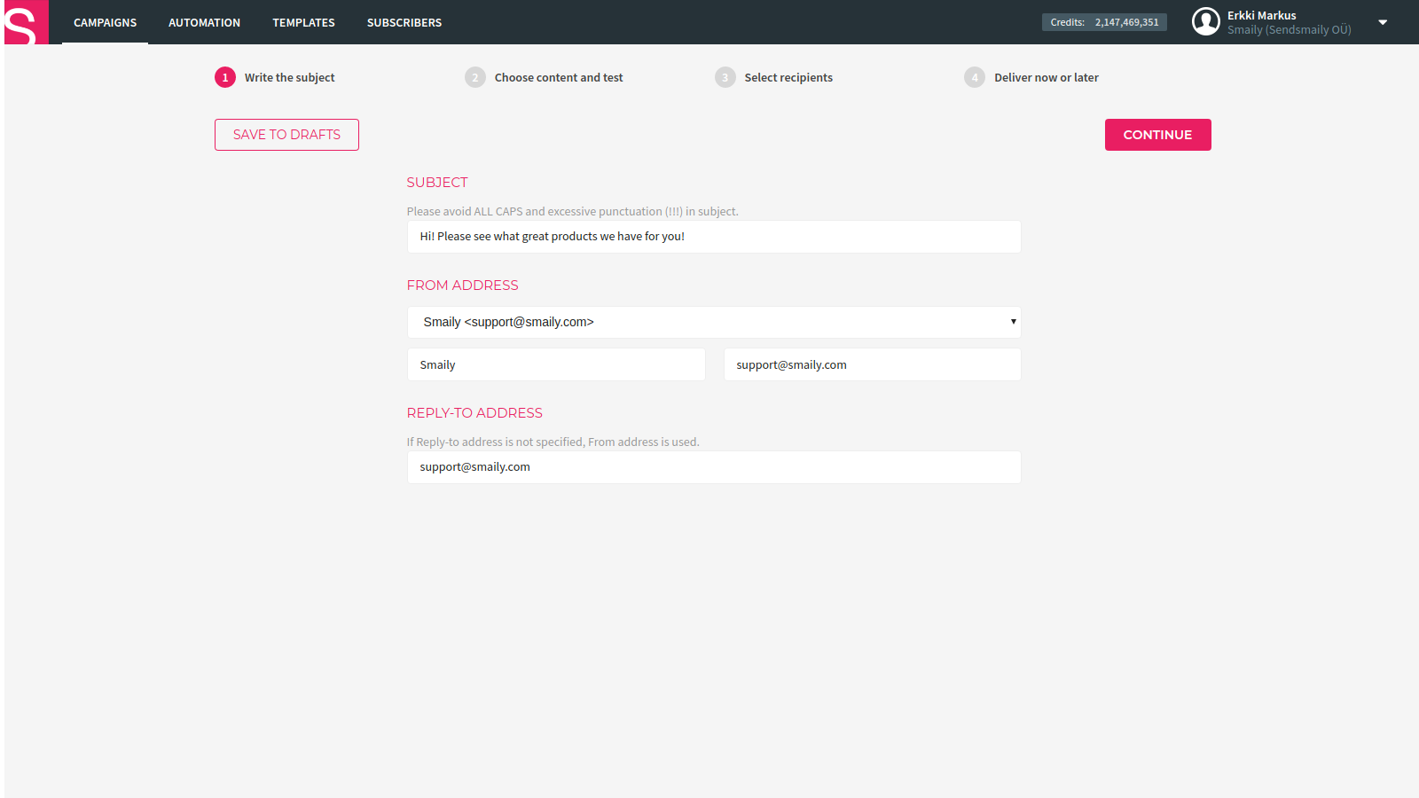Focus the Subject input field
The image size is (1419, 798).
[714, 237]
